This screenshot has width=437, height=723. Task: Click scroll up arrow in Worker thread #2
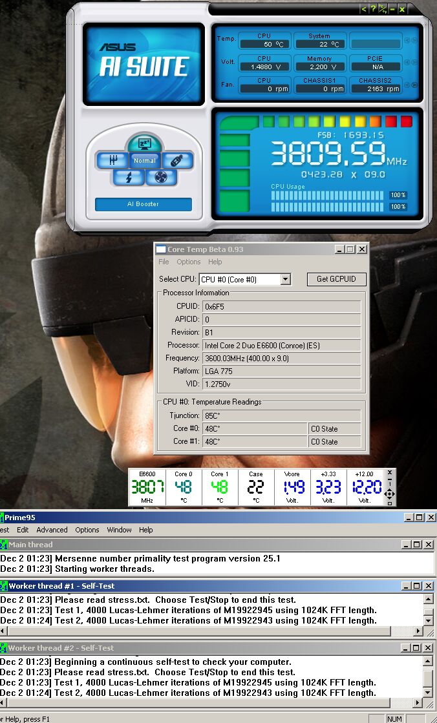click(429, 661)
